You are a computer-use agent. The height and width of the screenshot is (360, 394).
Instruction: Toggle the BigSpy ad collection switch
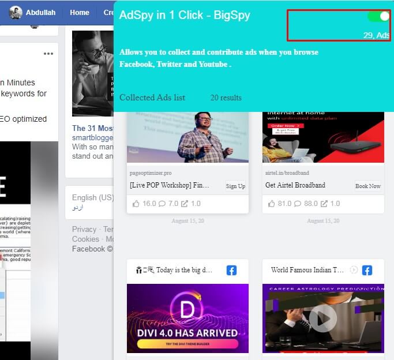tap(378, 17)
